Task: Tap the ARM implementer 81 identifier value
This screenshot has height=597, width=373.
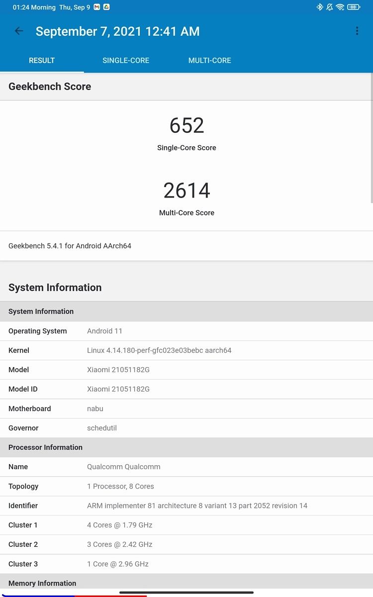Action: [197, 505]
